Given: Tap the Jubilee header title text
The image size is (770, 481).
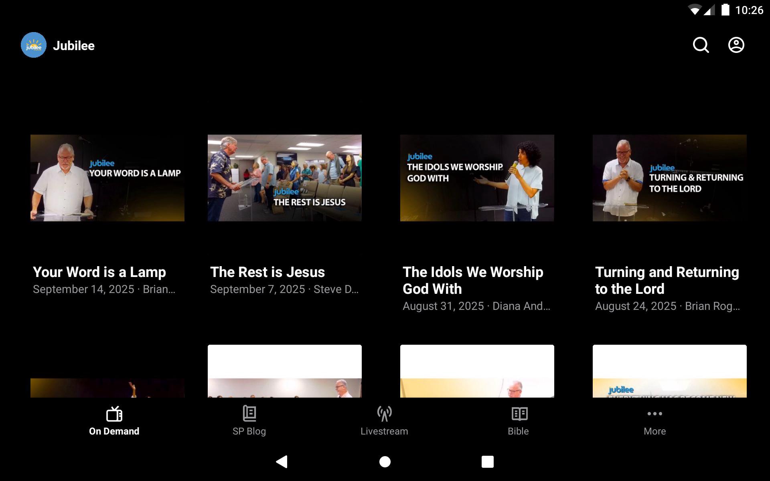Looking at the screenshot, I should (x=74, y=46).
